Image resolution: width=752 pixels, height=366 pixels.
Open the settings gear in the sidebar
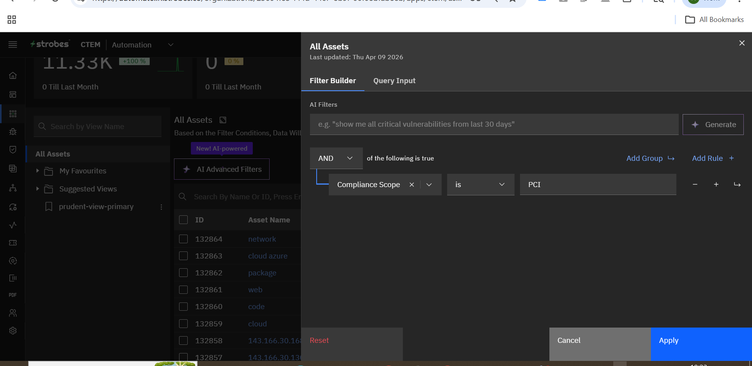(13, 331)
